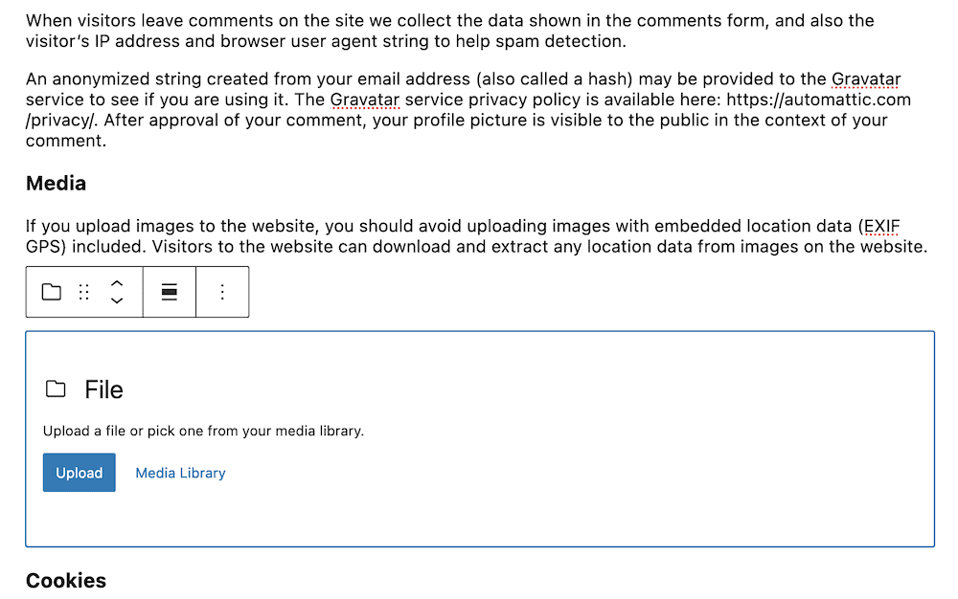The image size is (958, 599).
Task: Click the spell-flagged word "EXIF"
Action: 880,226
